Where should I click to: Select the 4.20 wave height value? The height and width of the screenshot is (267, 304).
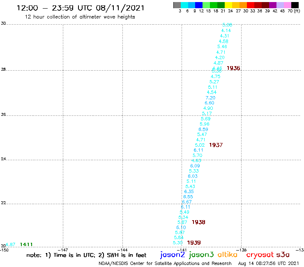click(220, 58)
